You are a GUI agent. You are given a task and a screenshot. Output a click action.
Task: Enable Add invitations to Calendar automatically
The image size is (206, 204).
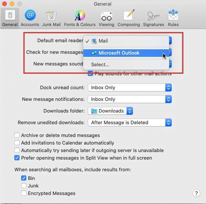click(x=17, y=143)
